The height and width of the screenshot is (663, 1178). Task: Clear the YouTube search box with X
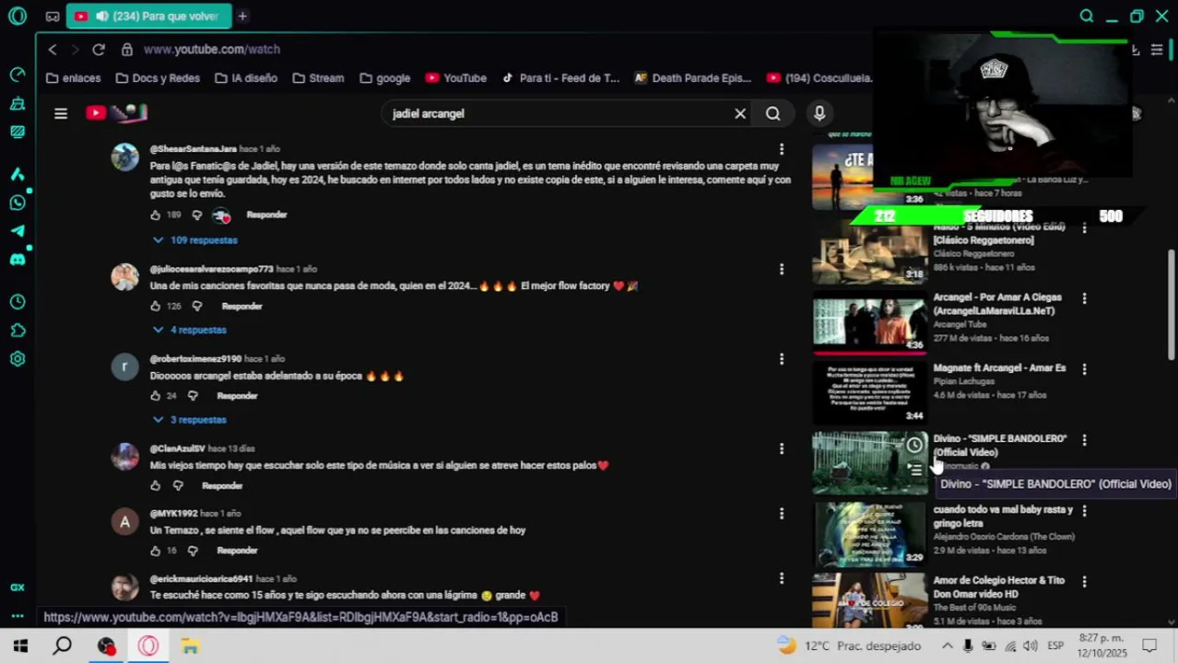pos(740,113)
